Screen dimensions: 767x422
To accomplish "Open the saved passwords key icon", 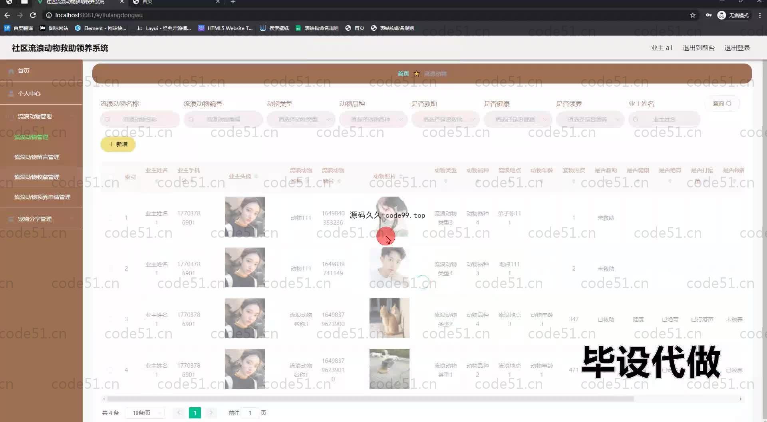I will 708,15.
